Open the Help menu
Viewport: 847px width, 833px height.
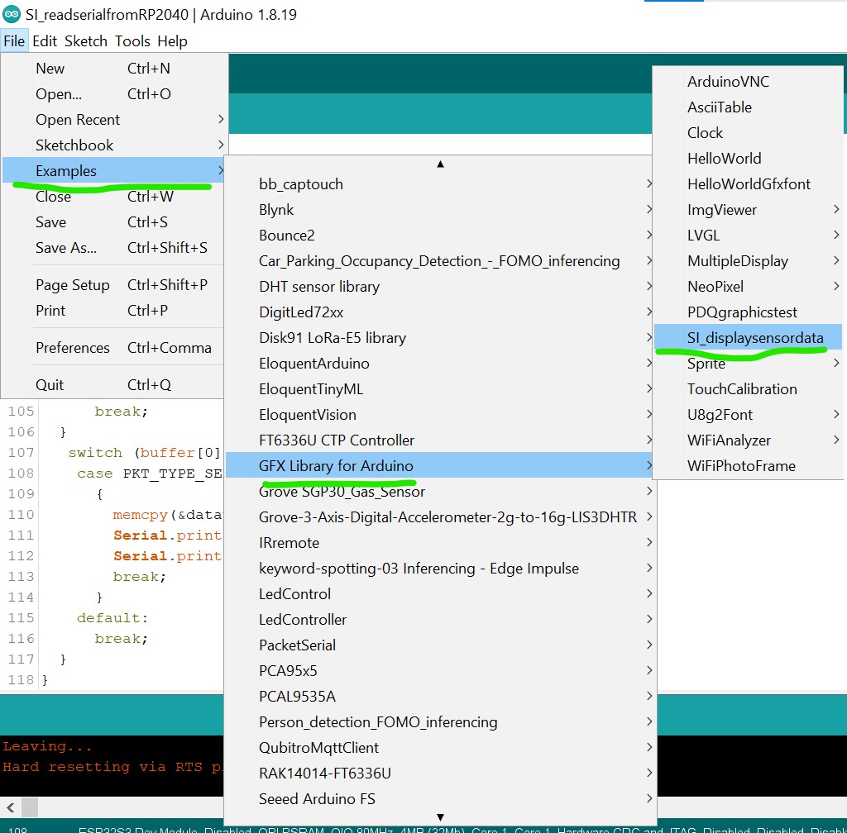[172, 41]
